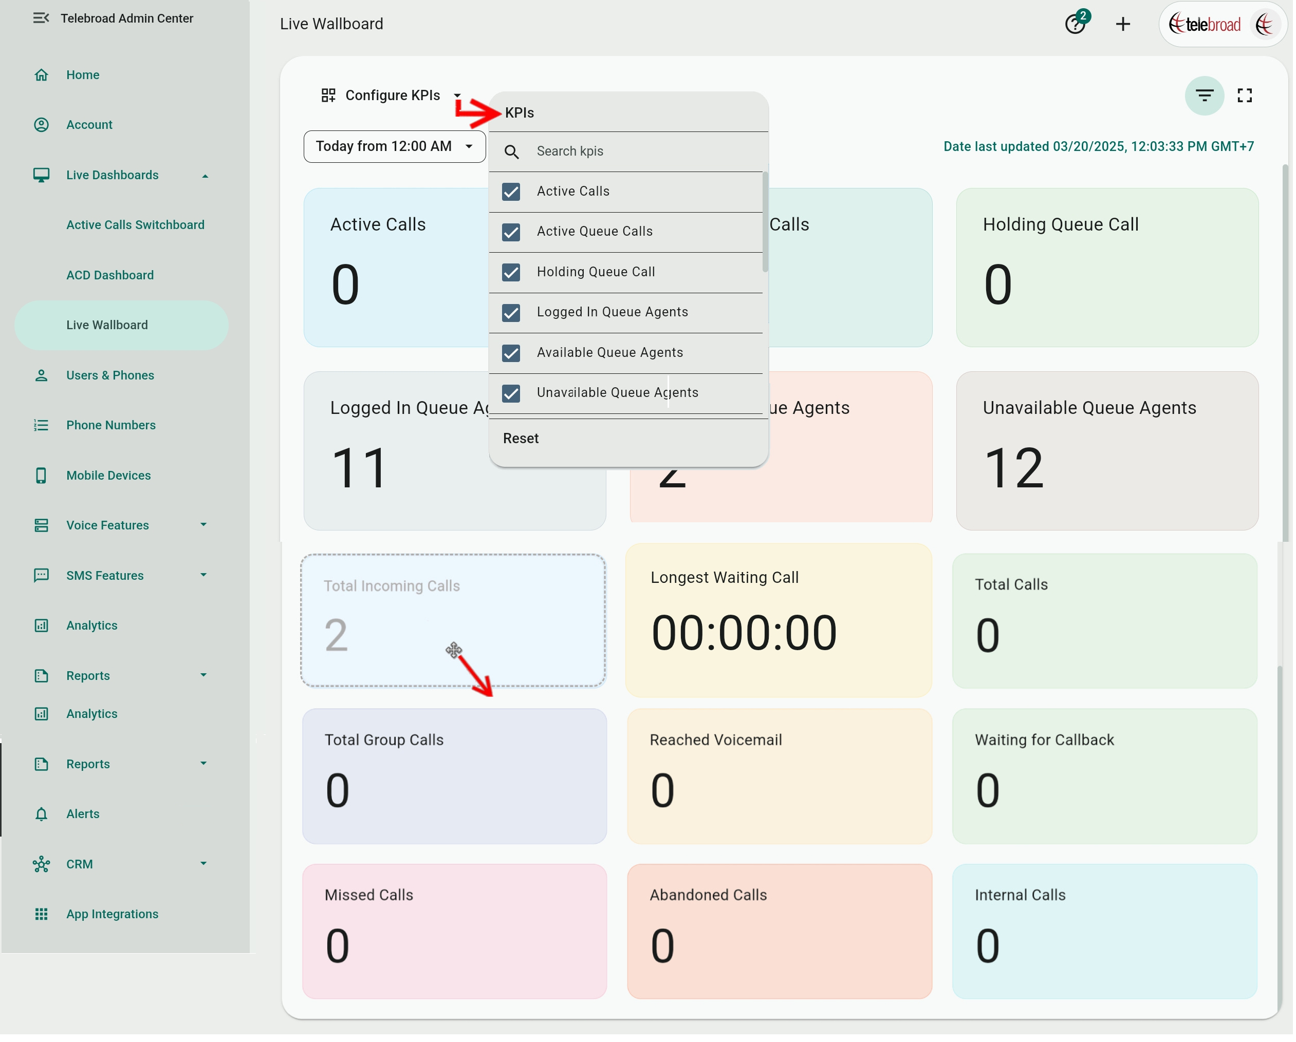Click the filter icon on wallboard

(x=1207, y=96)
